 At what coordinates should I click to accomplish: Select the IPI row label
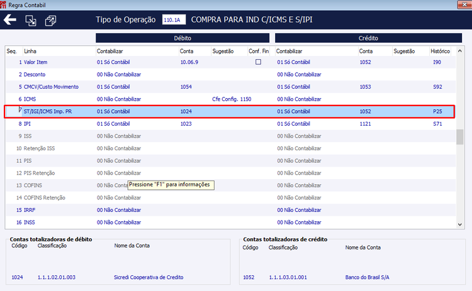click(27, 124)
